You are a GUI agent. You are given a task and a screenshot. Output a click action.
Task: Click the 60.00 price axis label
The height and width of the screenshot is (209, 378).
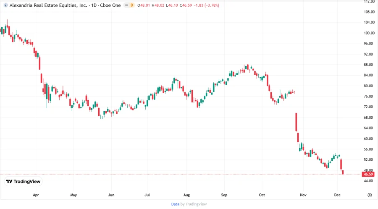368,138
